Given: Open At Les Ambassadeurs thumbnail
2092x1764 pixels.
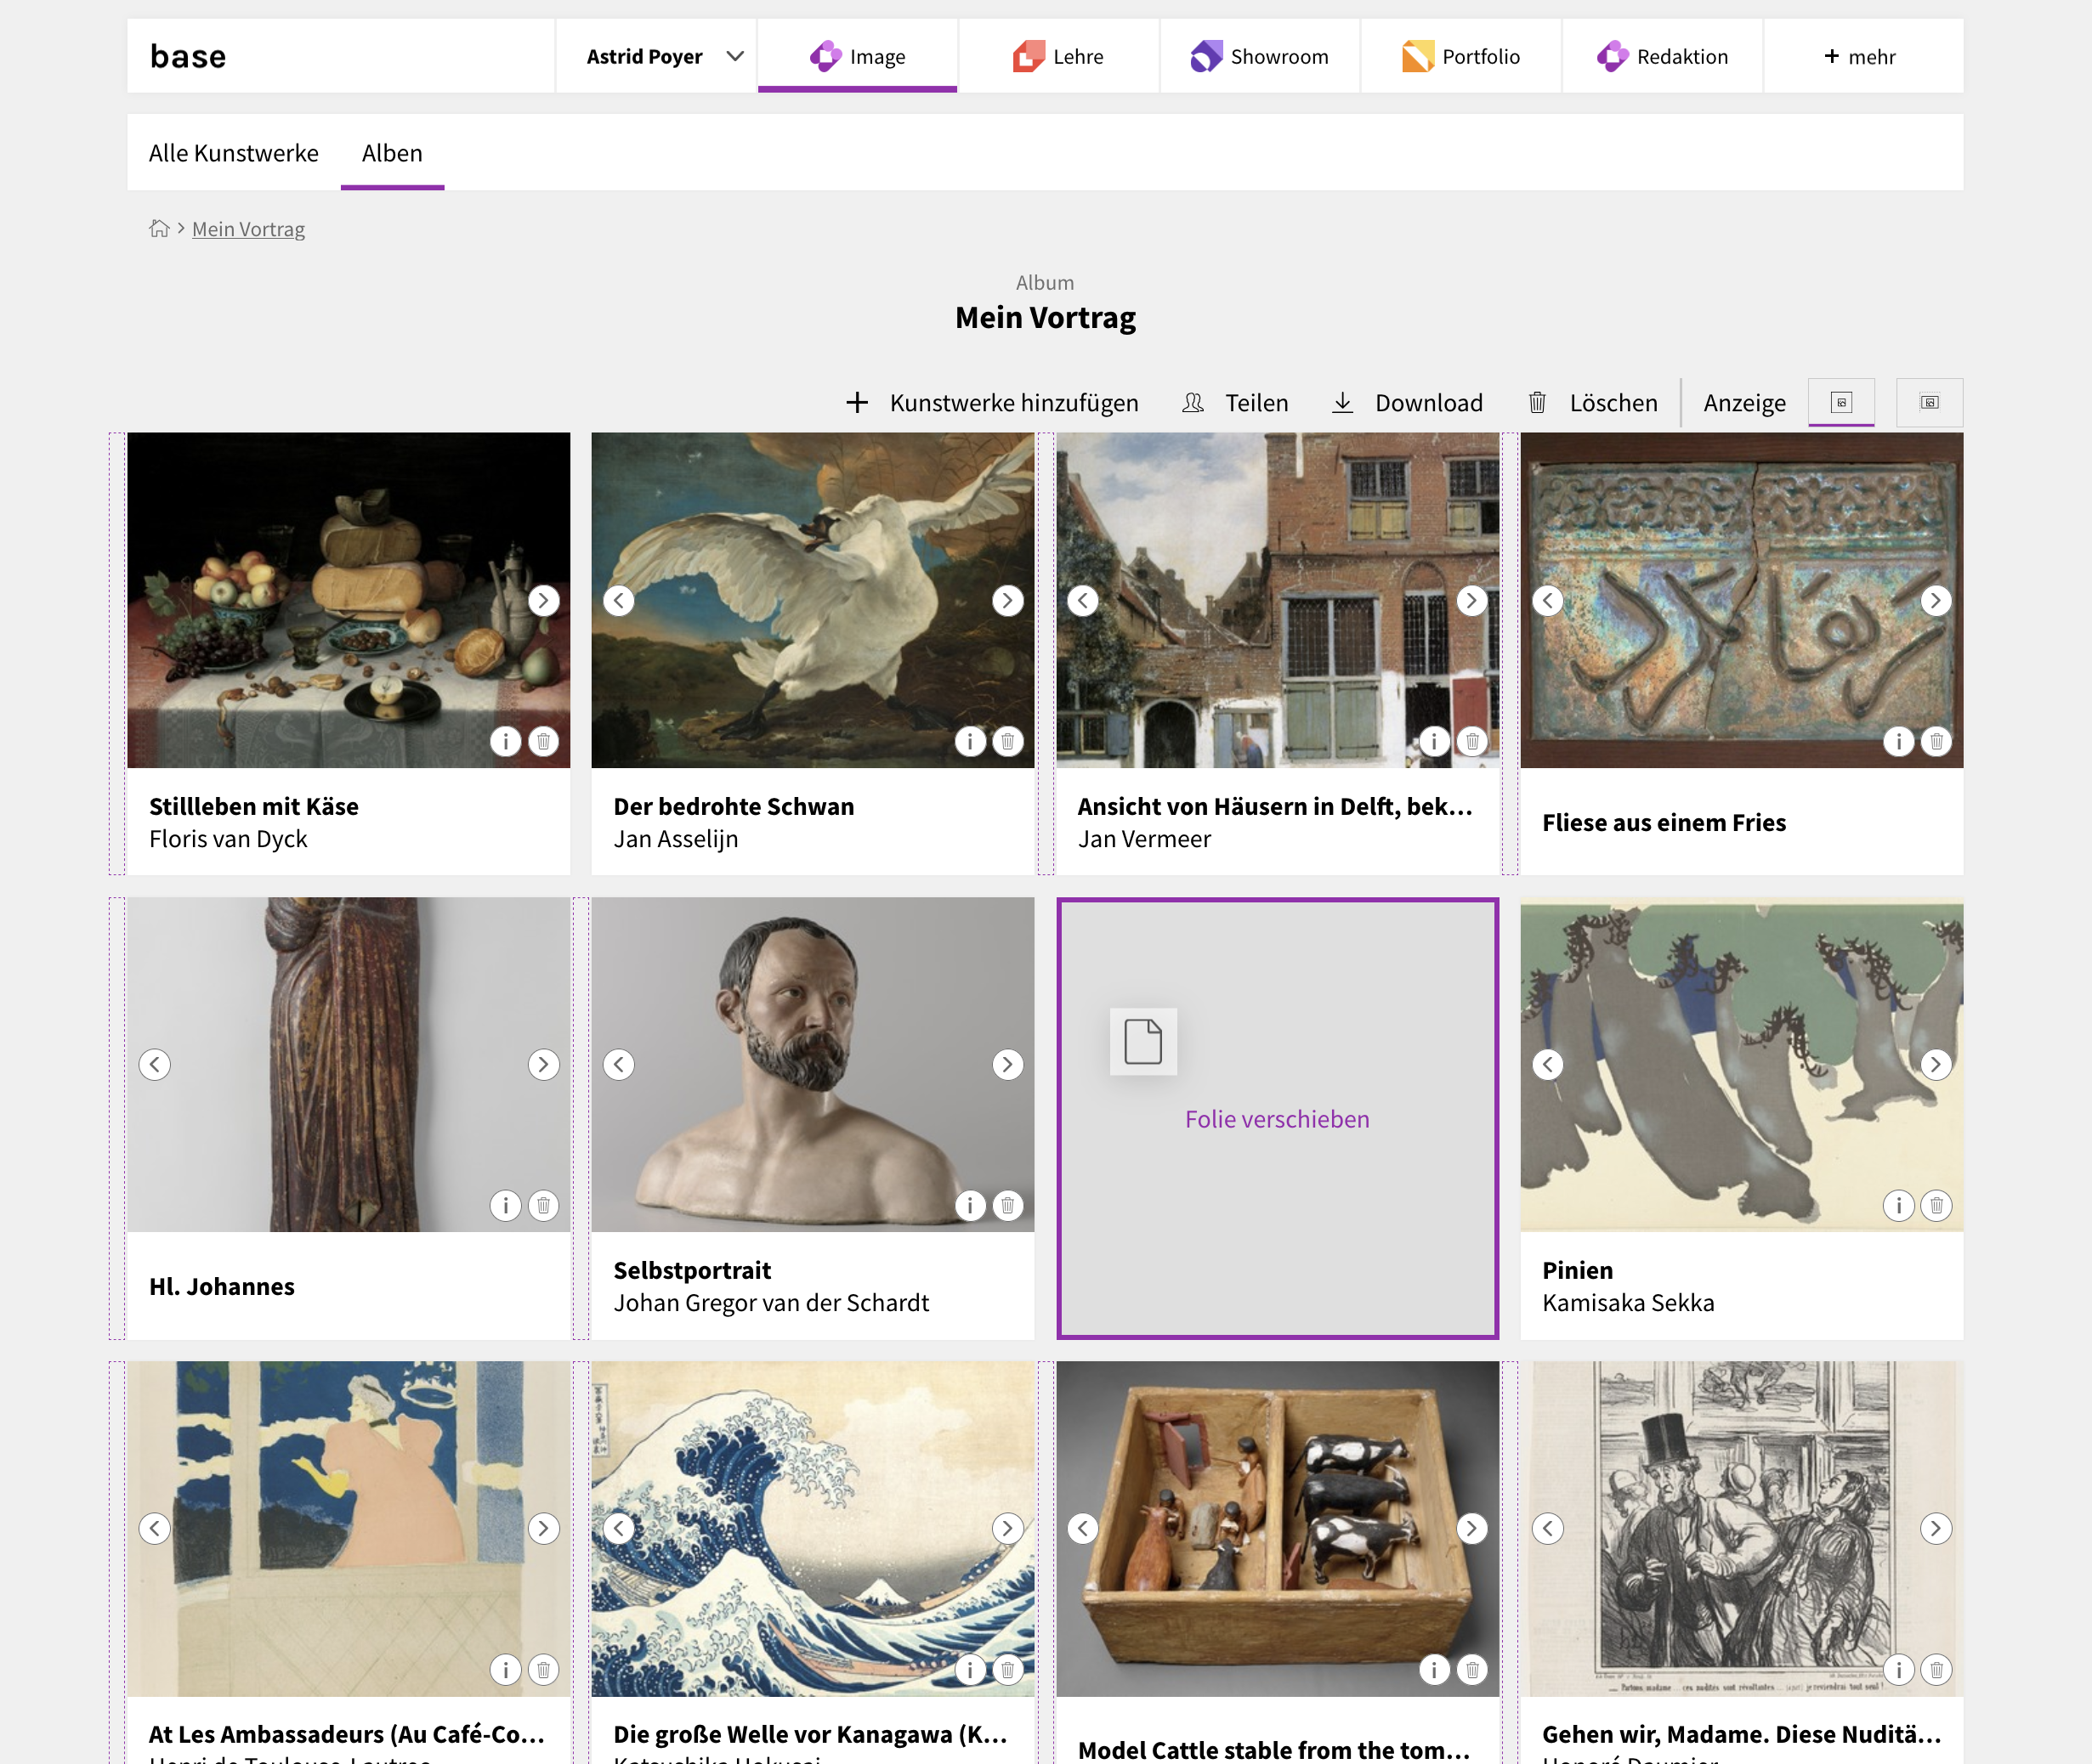Looking at the screenshot, I should click(349, 1528).
